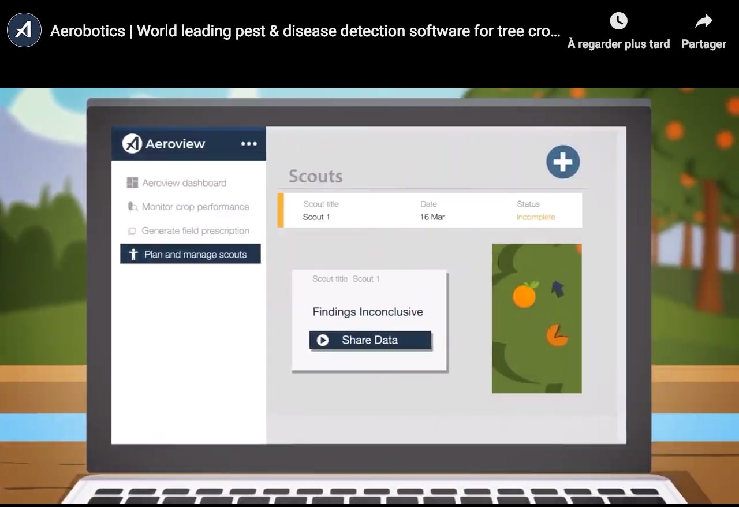Click the Aeroview dashboard grid icon
739x507 pixels.
click(132, 183)
